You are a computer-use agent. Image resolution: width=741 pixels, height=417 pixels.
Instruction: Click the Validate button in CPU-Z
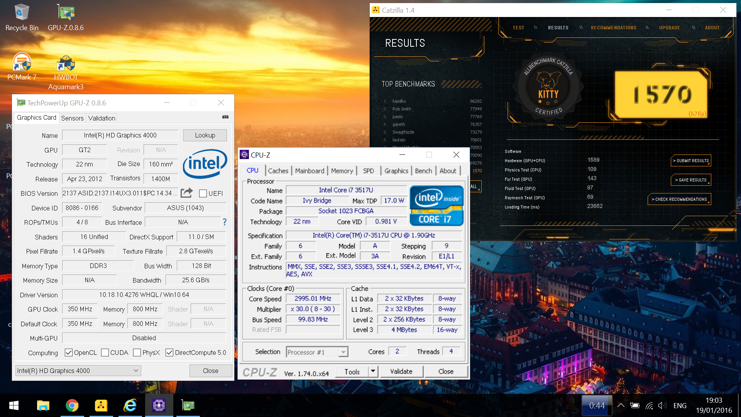tap(401, 371)
